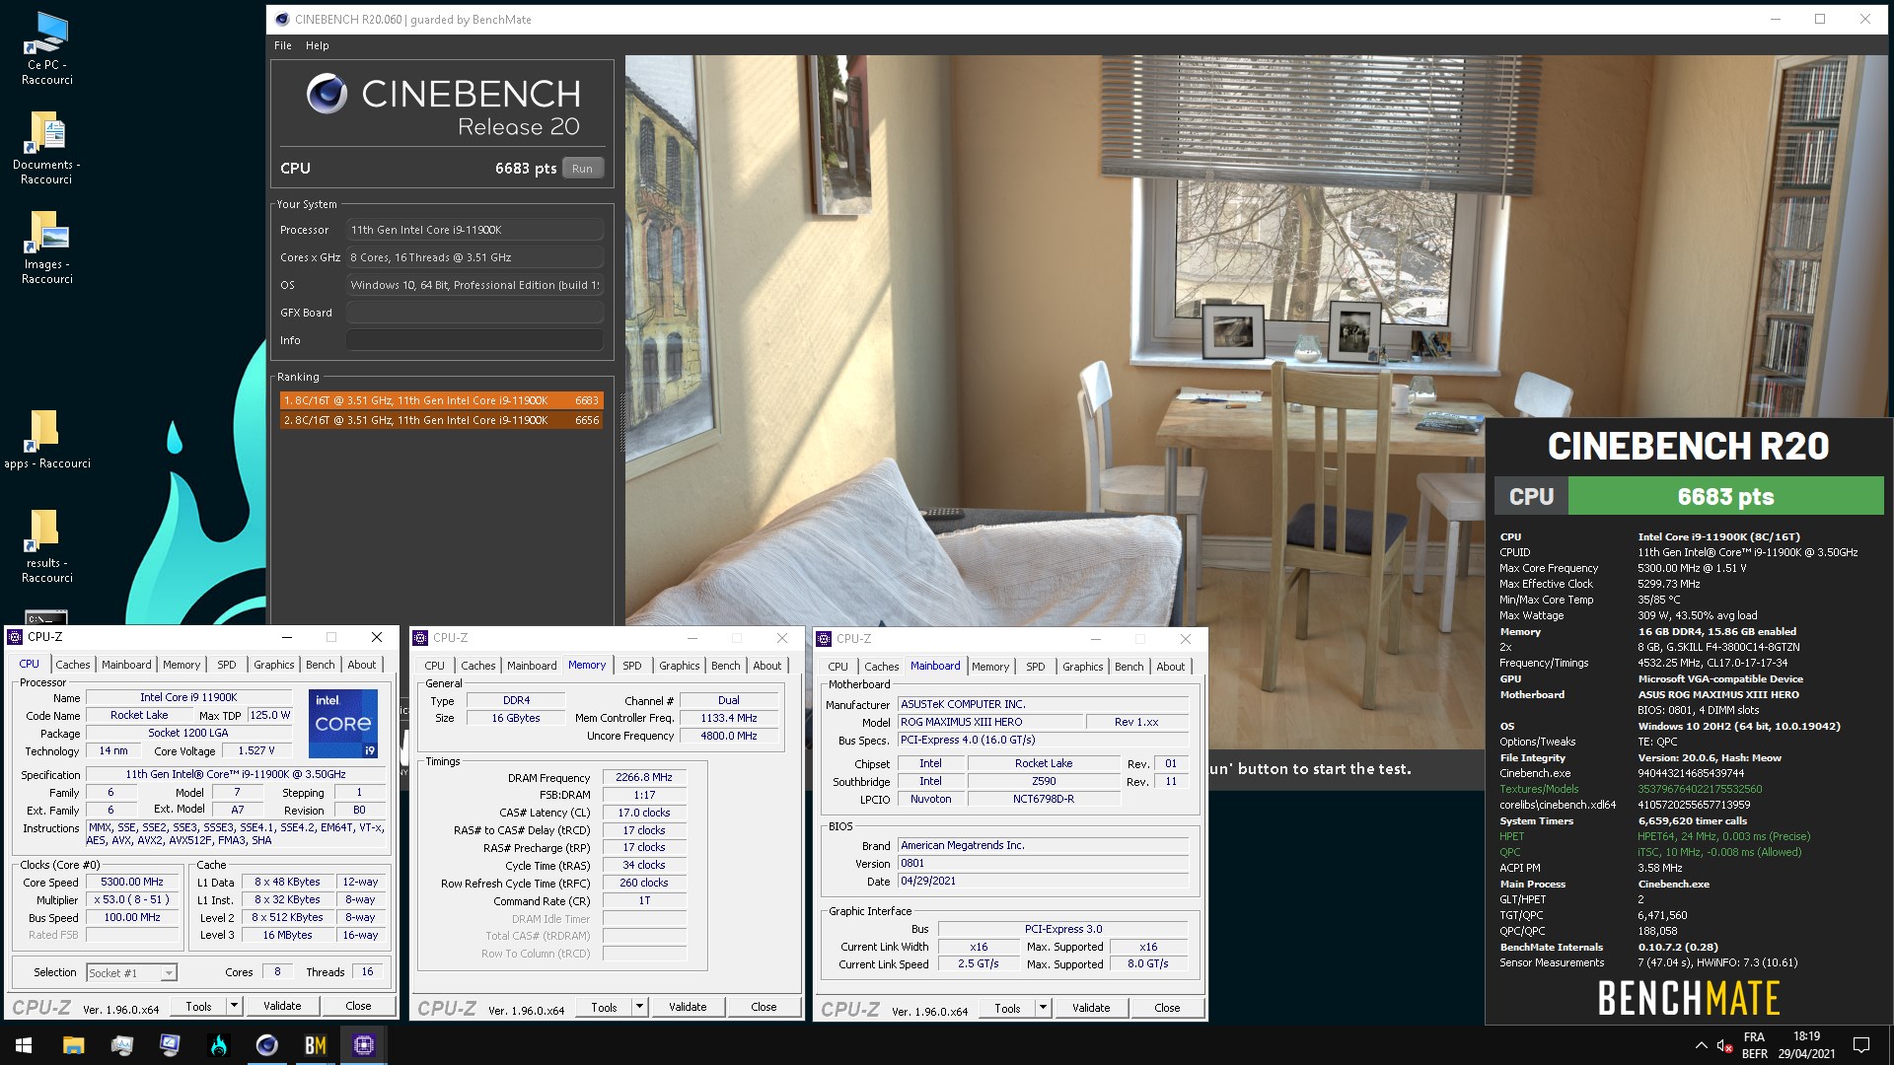Show hidden tray icons chevron
This screenshot has width=1894, height=1065.
pos(1701,1045)
